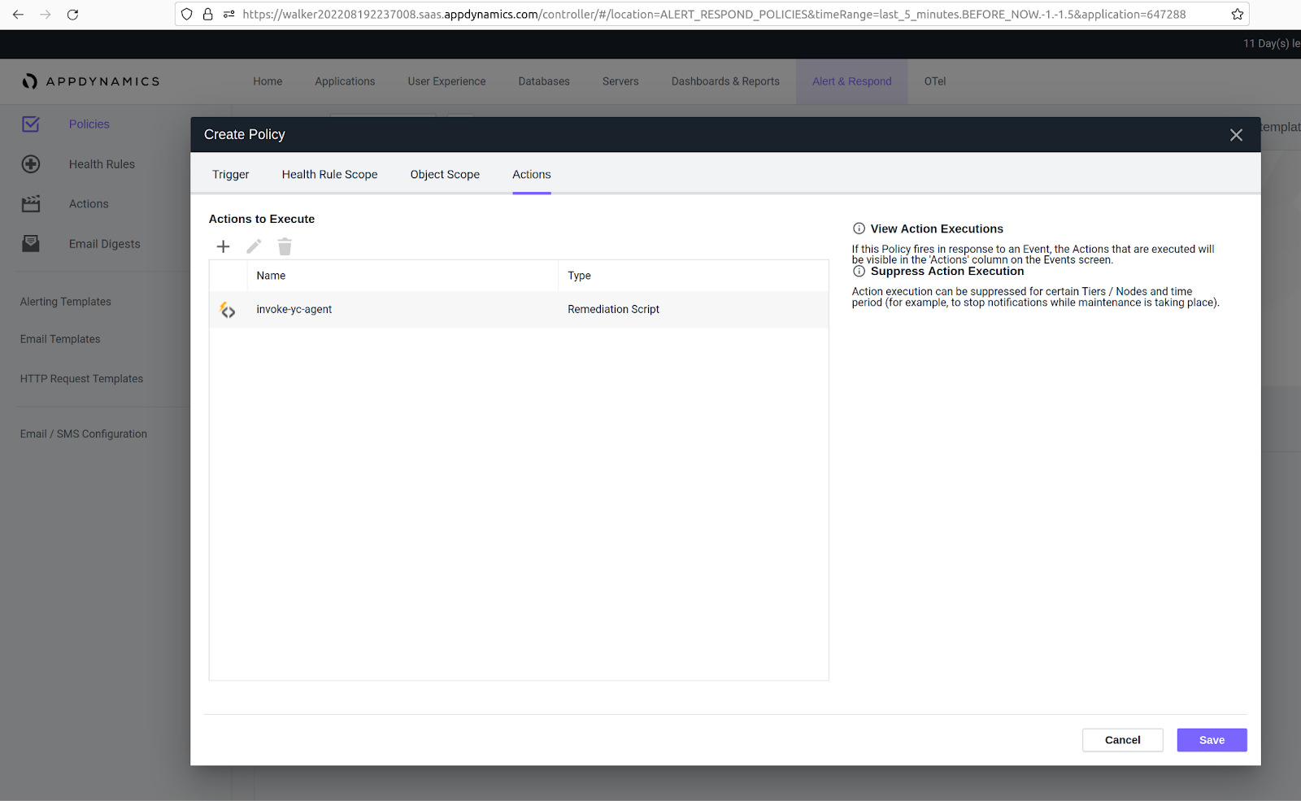
Task: Add a new action with the plus icon
Action: [224, 246]
